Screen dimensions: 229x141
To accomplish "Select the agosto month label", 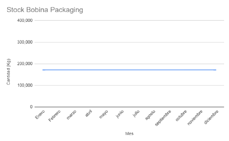I will tap(150, 115).
